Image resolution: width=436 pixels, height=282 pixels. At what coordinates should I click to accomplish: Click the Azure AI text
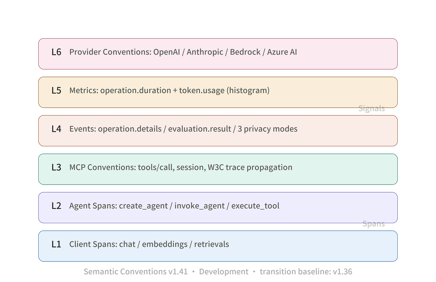[x=282, y=52]
